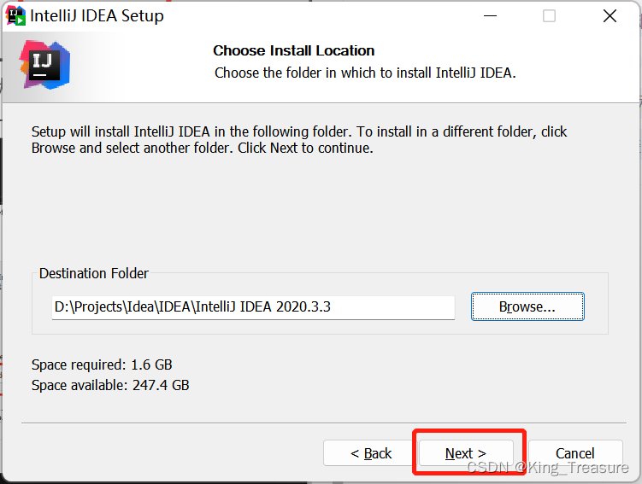Click the "Space required: 1.6 GB" text

[102, 364]
